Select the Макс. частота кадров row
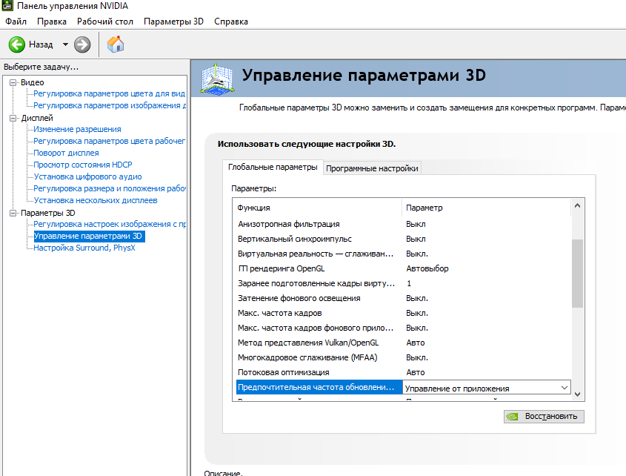 (x=403, y=313)
